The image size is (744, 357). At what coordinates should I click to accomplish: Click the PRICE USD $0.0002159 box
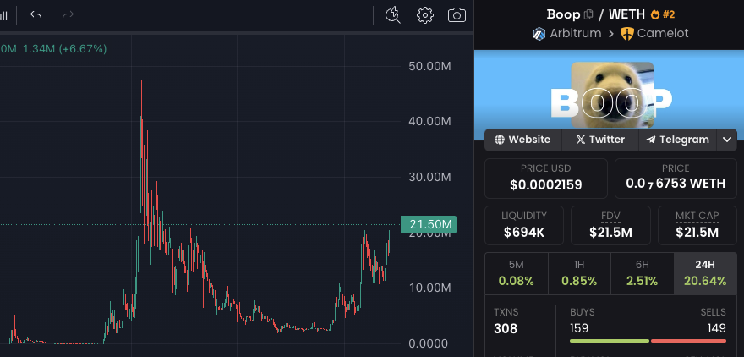545,178
